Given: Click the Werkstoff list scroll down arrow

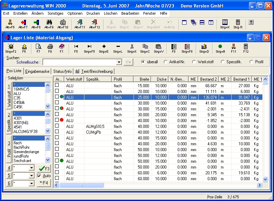Looking at the screenshot, I should tap(47, 106).
